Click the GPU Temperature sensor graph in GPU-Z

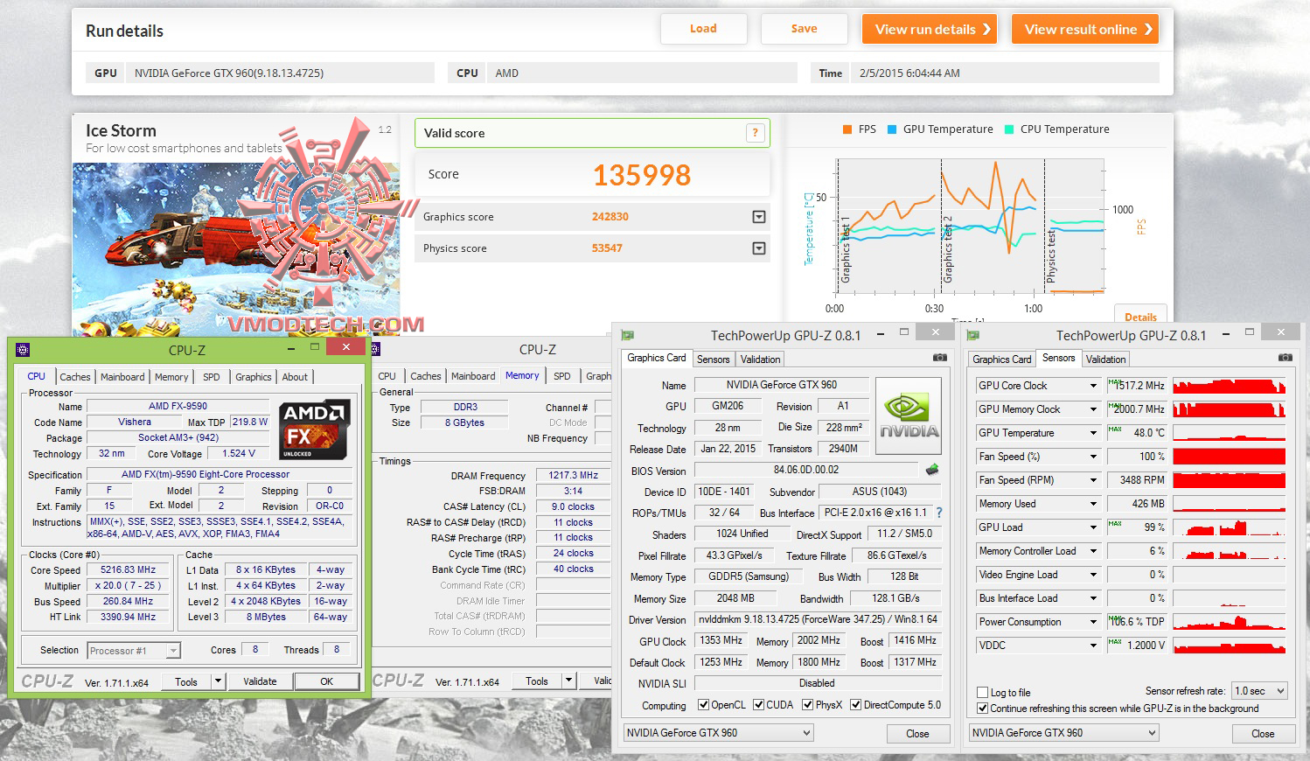(x=1230, y=433)
